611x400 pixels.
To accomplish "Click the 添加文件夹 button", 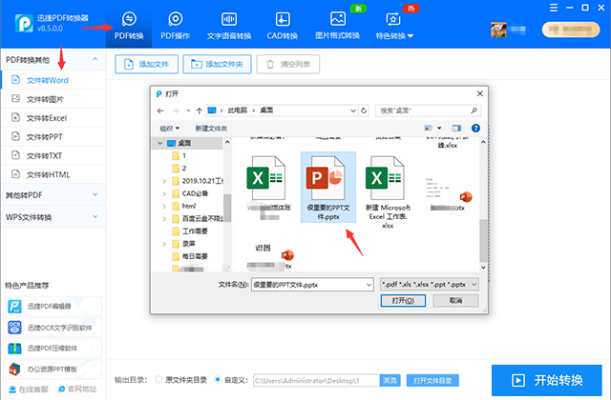I will [217, 64].
